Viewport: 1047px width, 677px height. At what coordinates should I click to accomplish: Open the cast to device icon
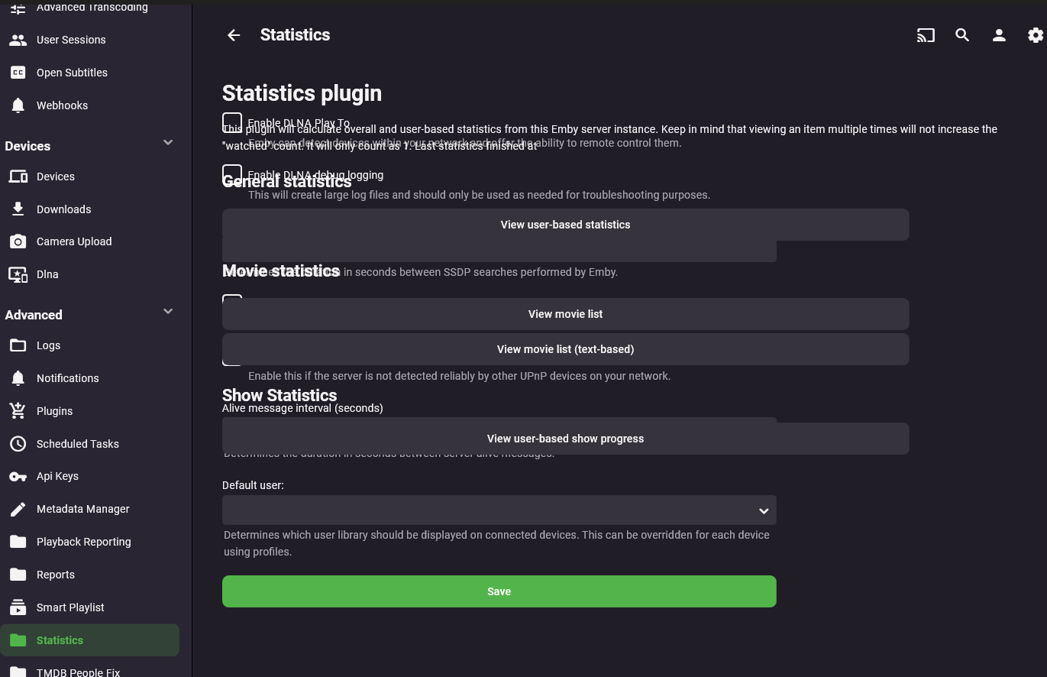point(926,35)
